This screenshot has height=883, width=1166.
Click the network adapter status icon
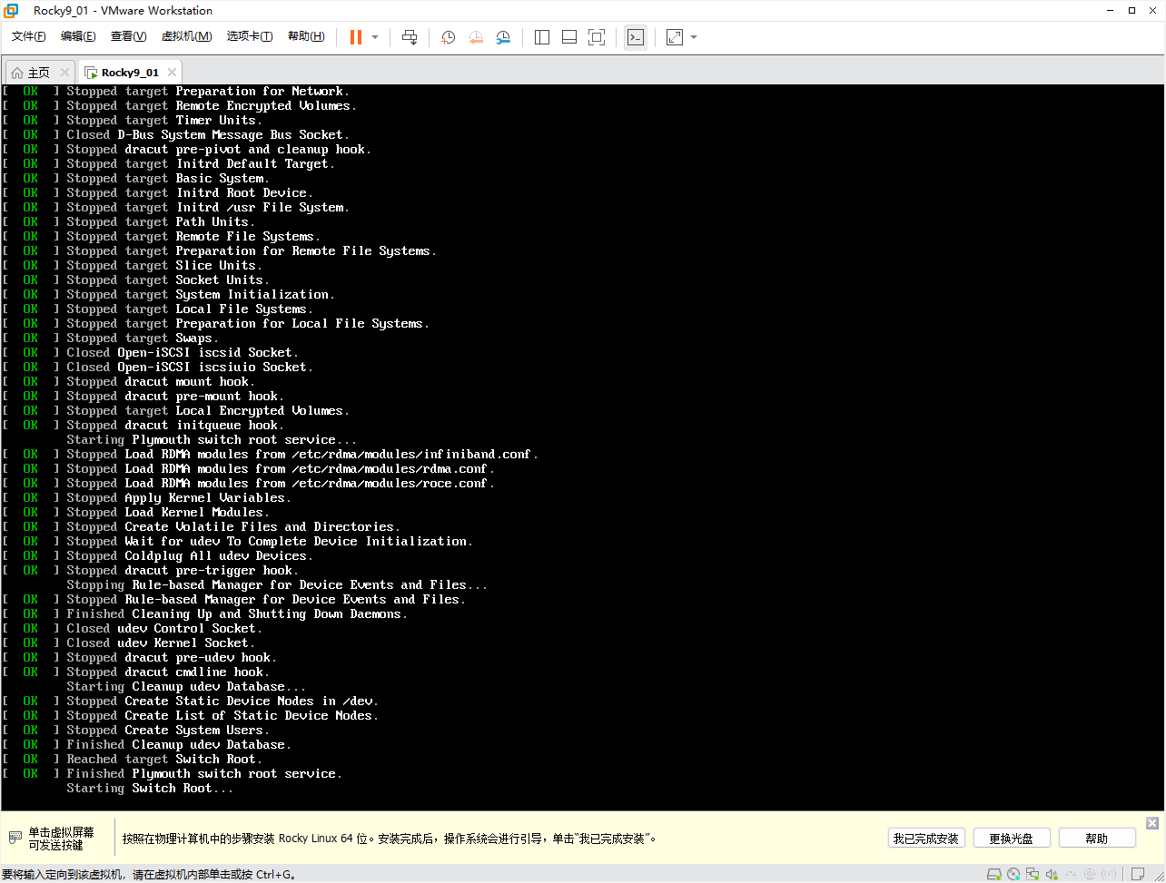(1033, 874)
